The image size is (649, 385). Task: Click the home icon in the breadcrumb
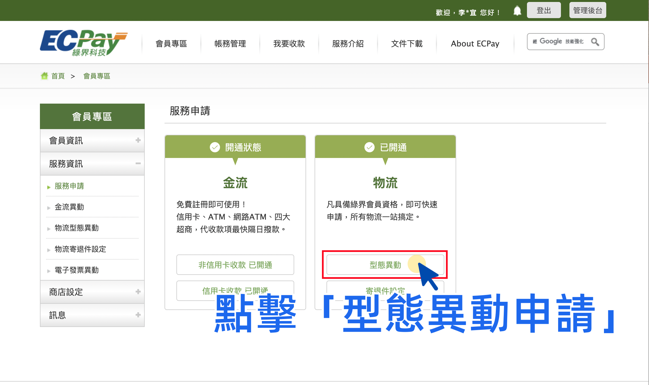44,76
